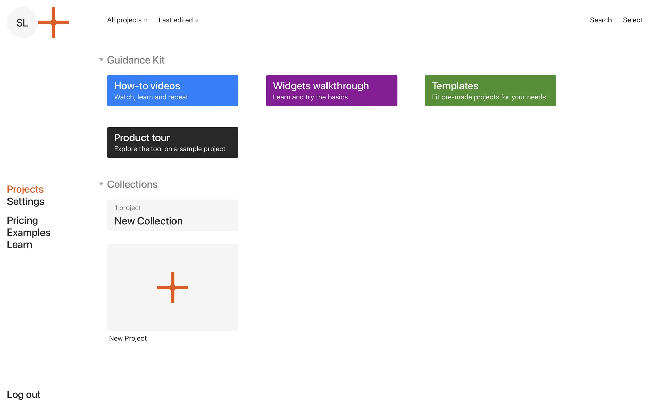Click Search in top right
653x408 pixels.
click(x=601, y=20)
